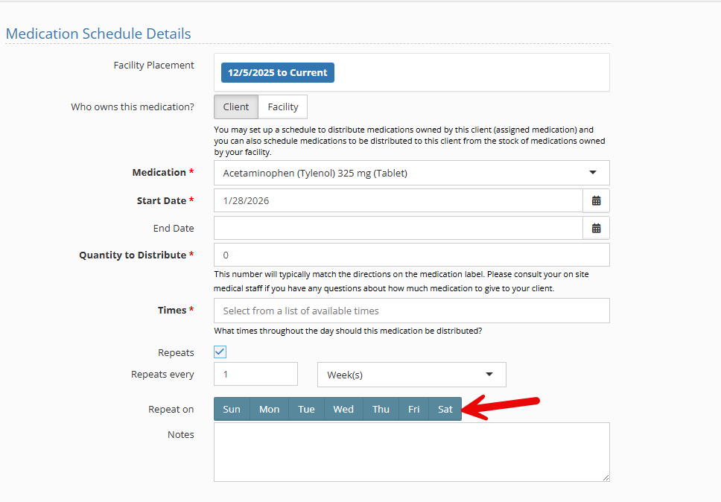Viewport: 721px width, 502px height.
Task: Toggle Wed repeat day button
Action: (343, 409)
